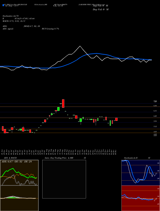Open the MACD histogram chart panel
This screenshot has height=211, width=160.
20,198
